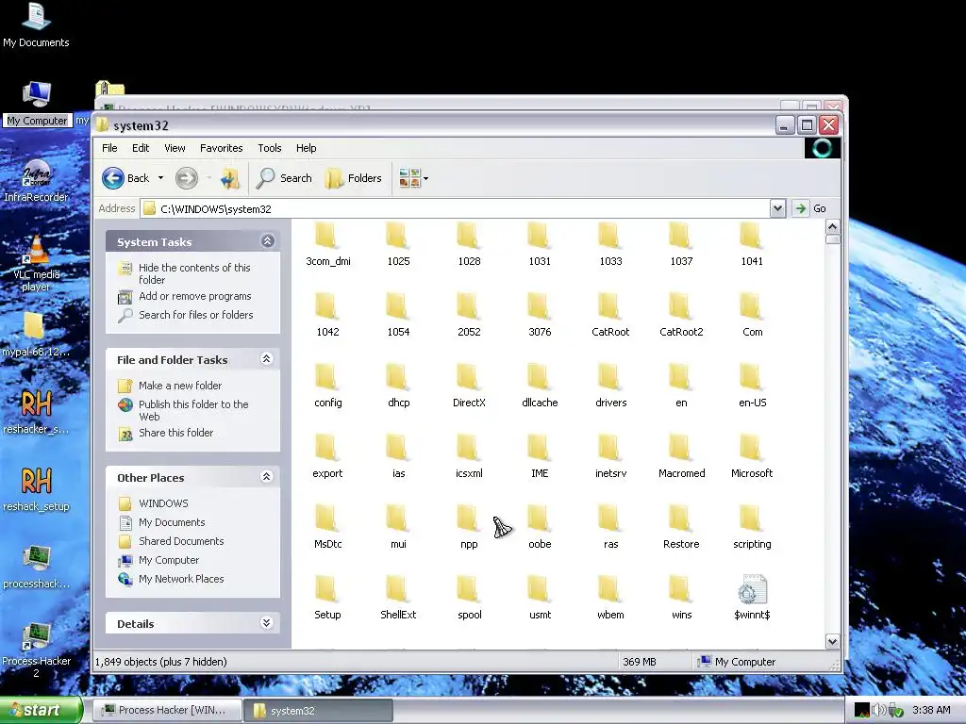Open the Favorites menu
The image size is (966, 724).
pyautogui.click(x=221, y=148)
